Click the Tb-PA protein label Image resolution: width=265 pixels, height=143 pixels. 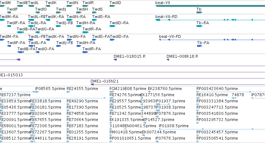click(x=203, y=43)
